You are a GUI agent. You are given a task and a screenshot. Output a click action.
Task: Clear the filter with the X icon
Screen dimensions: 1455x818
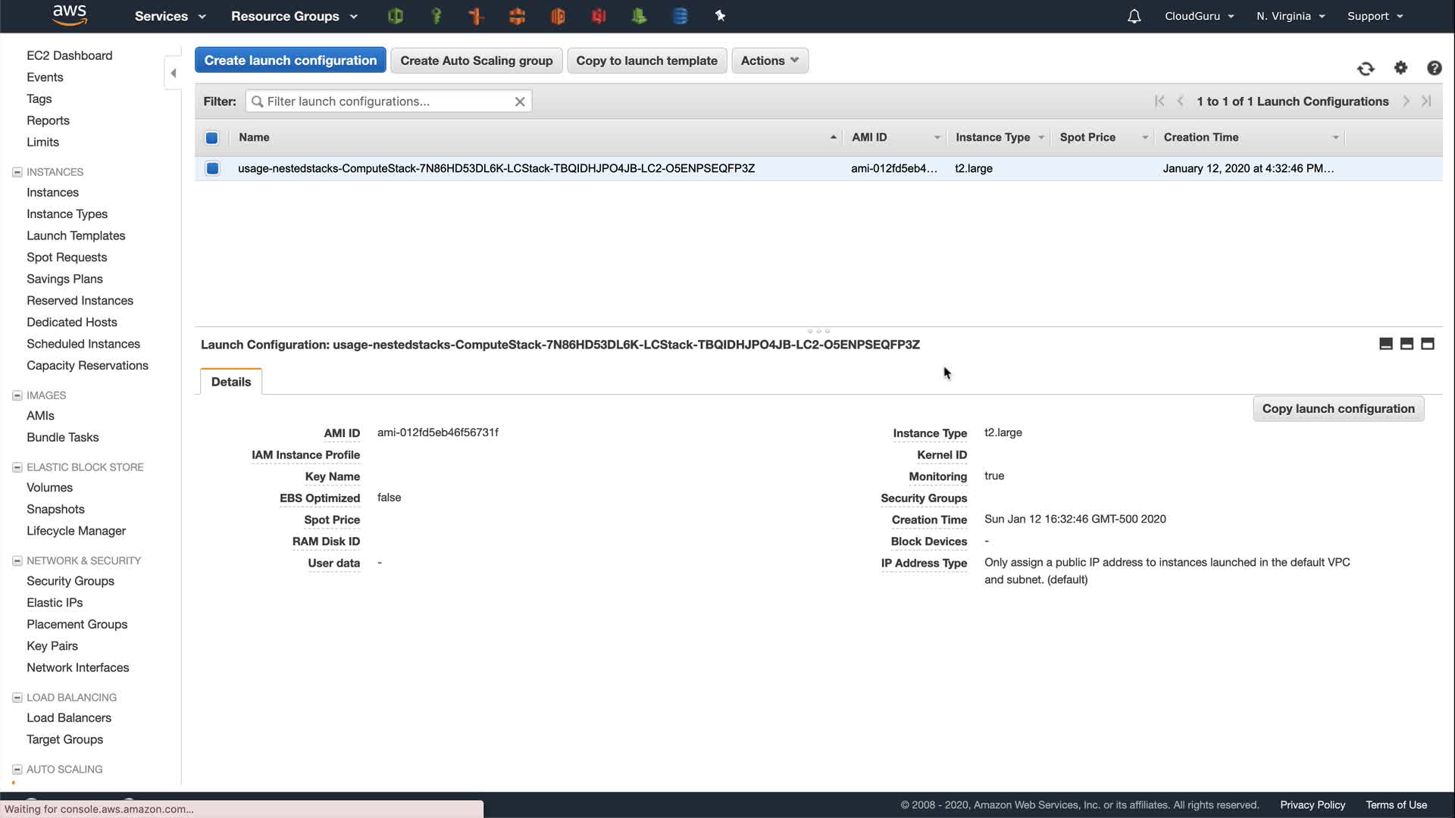[x=520, y=101]
